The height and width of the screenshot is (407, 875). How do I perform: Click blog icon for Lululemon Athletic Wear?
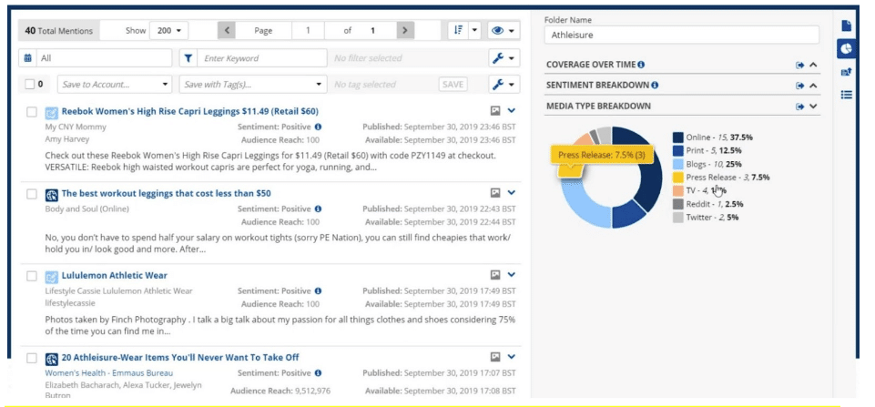coord(51,277)
